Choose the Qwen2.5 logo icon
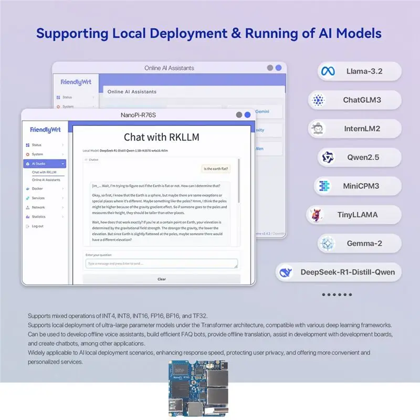This screenshot has width=420, height=420. pyautogui.click(x=328, y=157)
